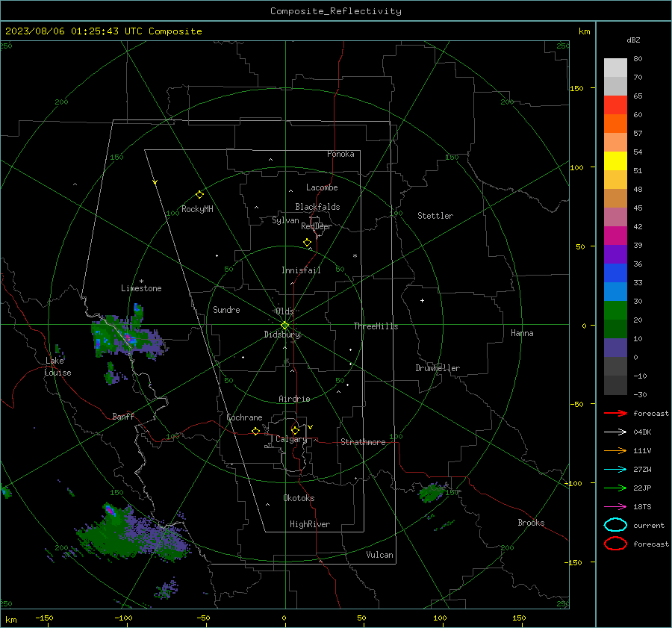Select the 80 dBZ color swatch
The width and height of the screenshot is (672, 628).
coord(615,67)
